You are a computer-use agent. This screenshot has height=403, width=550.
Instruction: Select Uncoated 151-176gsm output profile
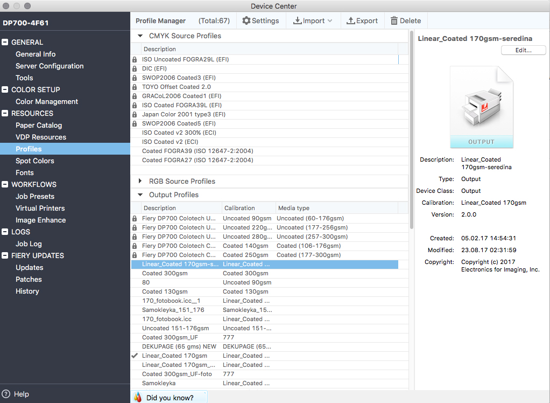click(270, 328)
